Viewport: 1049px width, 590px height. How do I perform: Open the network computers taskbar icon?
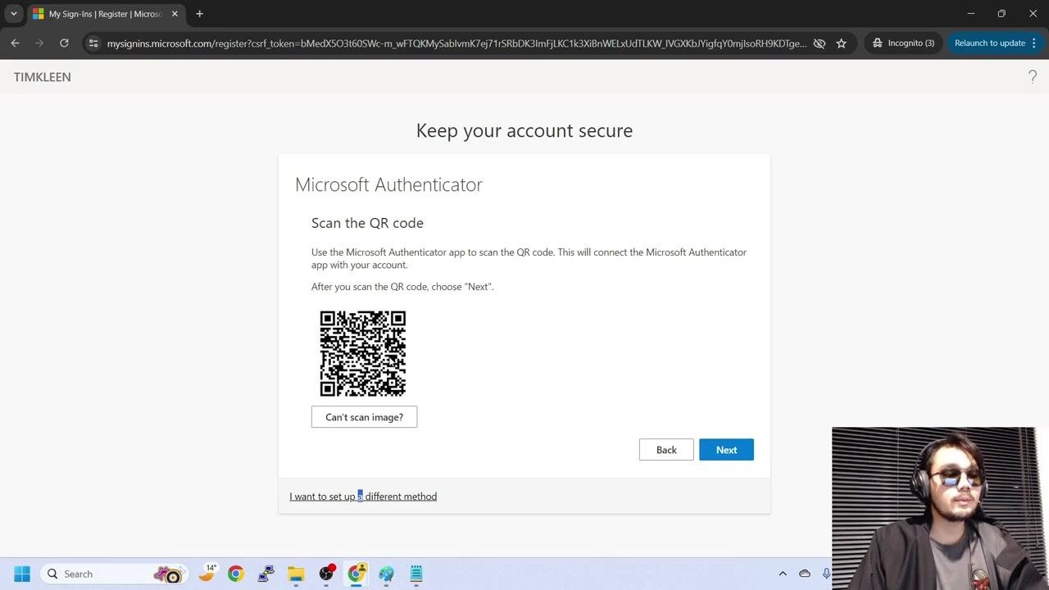(266, 574)
